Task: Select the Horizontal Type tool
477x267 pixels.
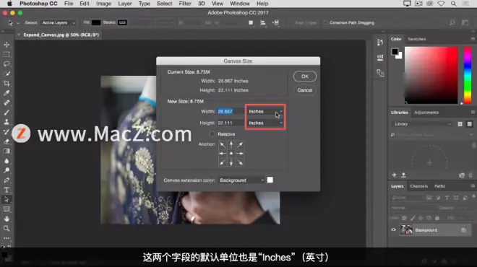Action: coord(7,190)
